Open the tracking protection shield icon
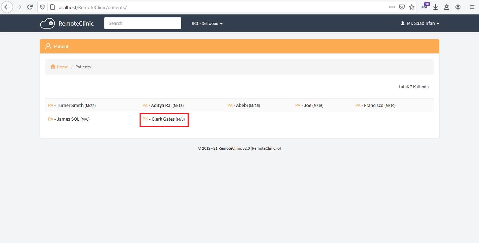This screenshot has height=243, width=479. 43,7
